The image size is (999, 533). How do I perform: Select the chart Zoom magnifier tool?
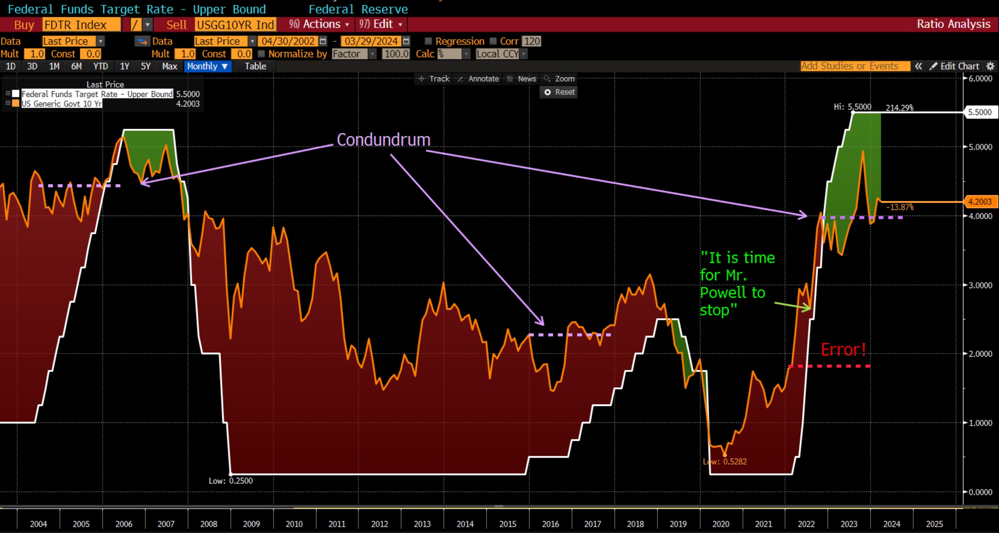pos(559,79)
